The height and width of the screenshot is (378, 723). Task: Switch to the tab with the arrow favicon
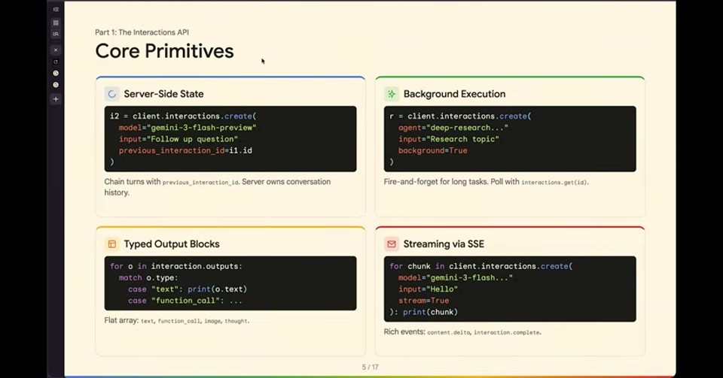pyautogui.click(x=56, y=62)
